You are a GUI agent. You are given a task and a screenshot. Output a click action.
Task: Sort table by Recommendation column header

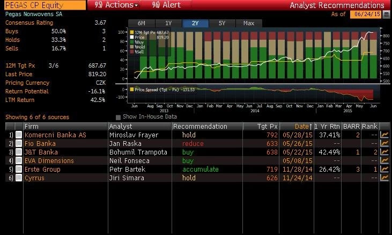point(207,126)
